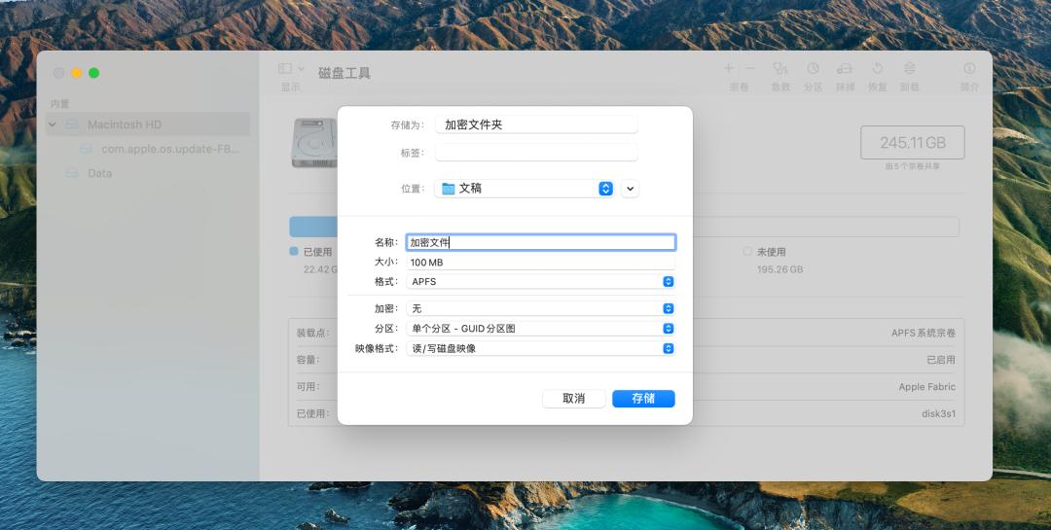Click the 内置 sidebar section header
Image resolution: width=1051 pixels, height=530 pixels.
[x=59, y=104]
